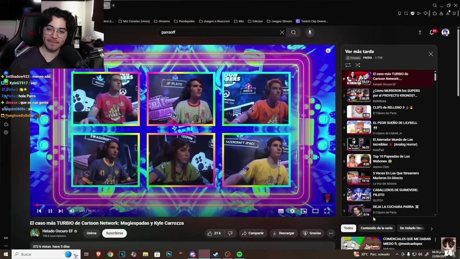Viewport: 460px width, 259px height.
Task: Open the video player settings gear
Action: (293, 211)
